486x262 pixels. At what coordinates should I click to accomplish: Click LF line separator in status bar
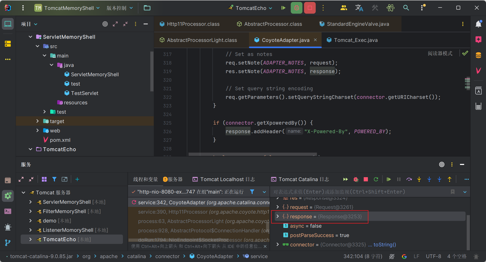click(417, 256)
